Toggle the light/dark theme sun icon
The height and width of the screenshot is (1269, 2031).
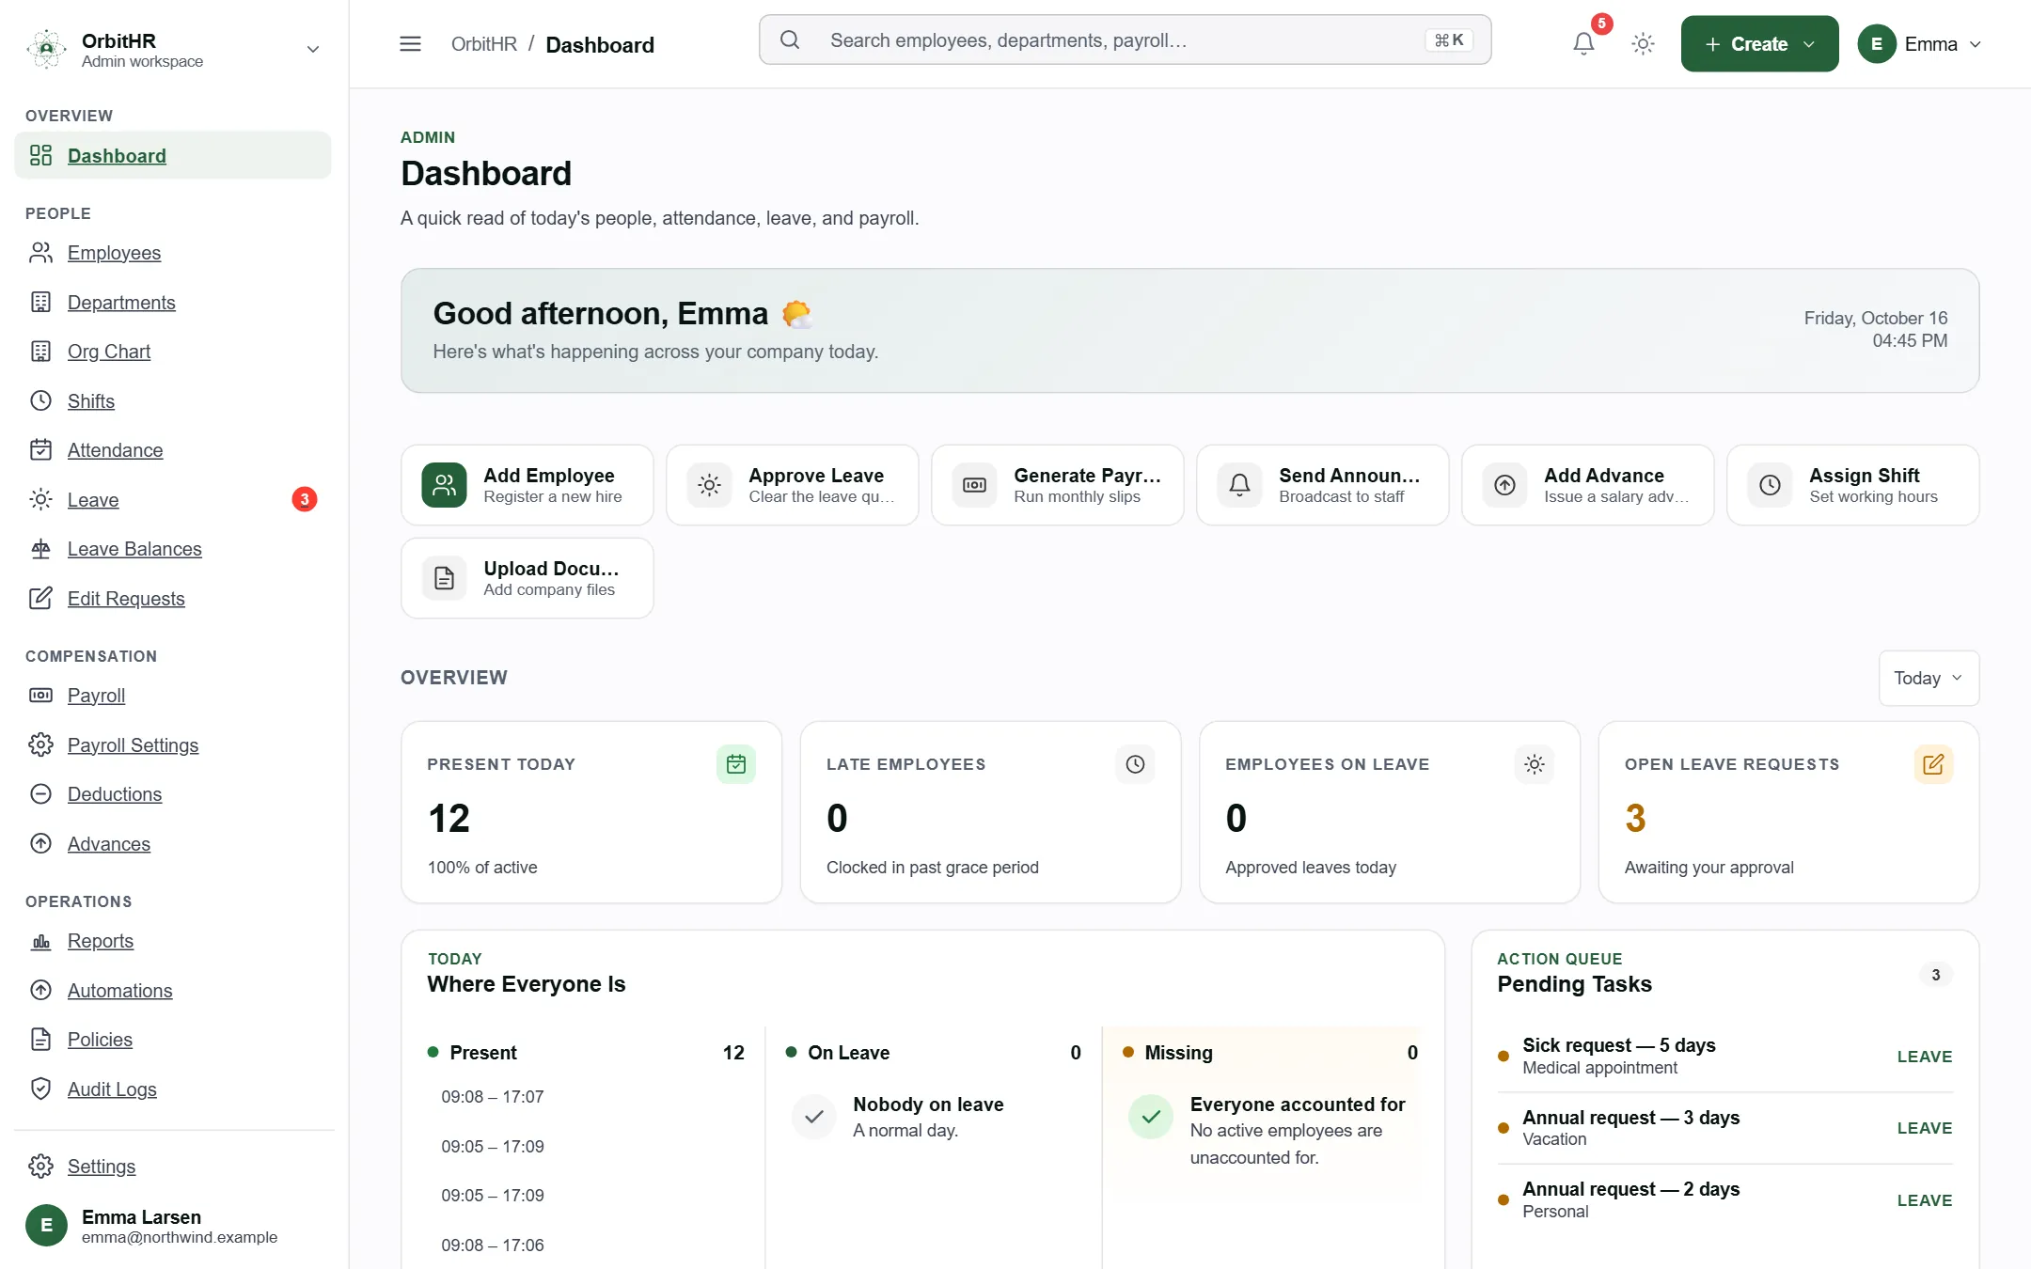[x=1643, y=43]
